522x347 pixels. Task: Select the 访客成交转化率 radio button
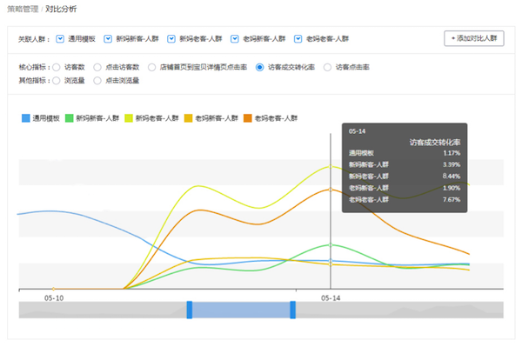[259, 68]
